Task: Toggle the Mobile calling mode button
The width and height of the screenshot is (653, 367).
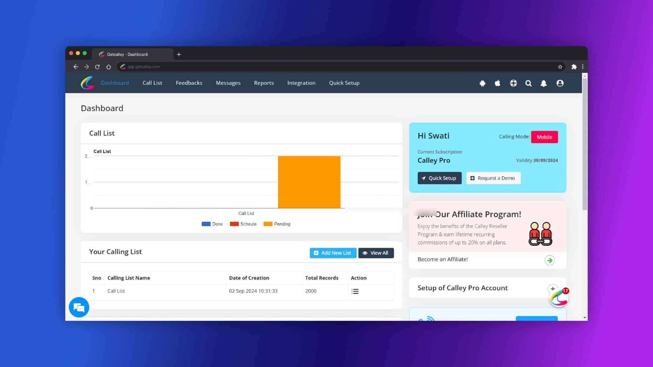Action: tap(544, 137)
